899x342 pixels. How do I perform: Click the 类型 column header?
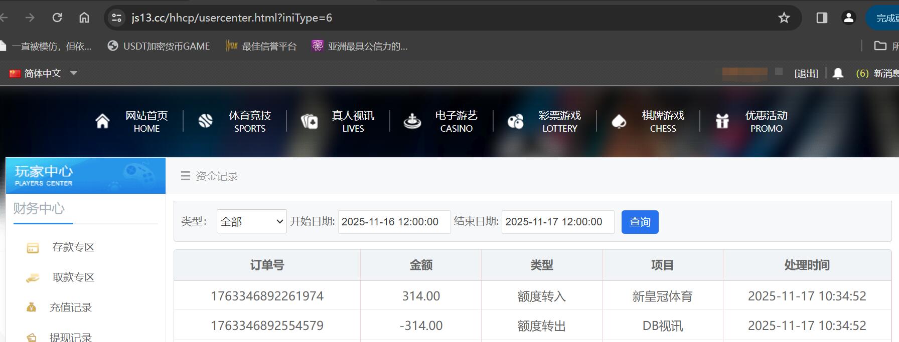(542, 265)
